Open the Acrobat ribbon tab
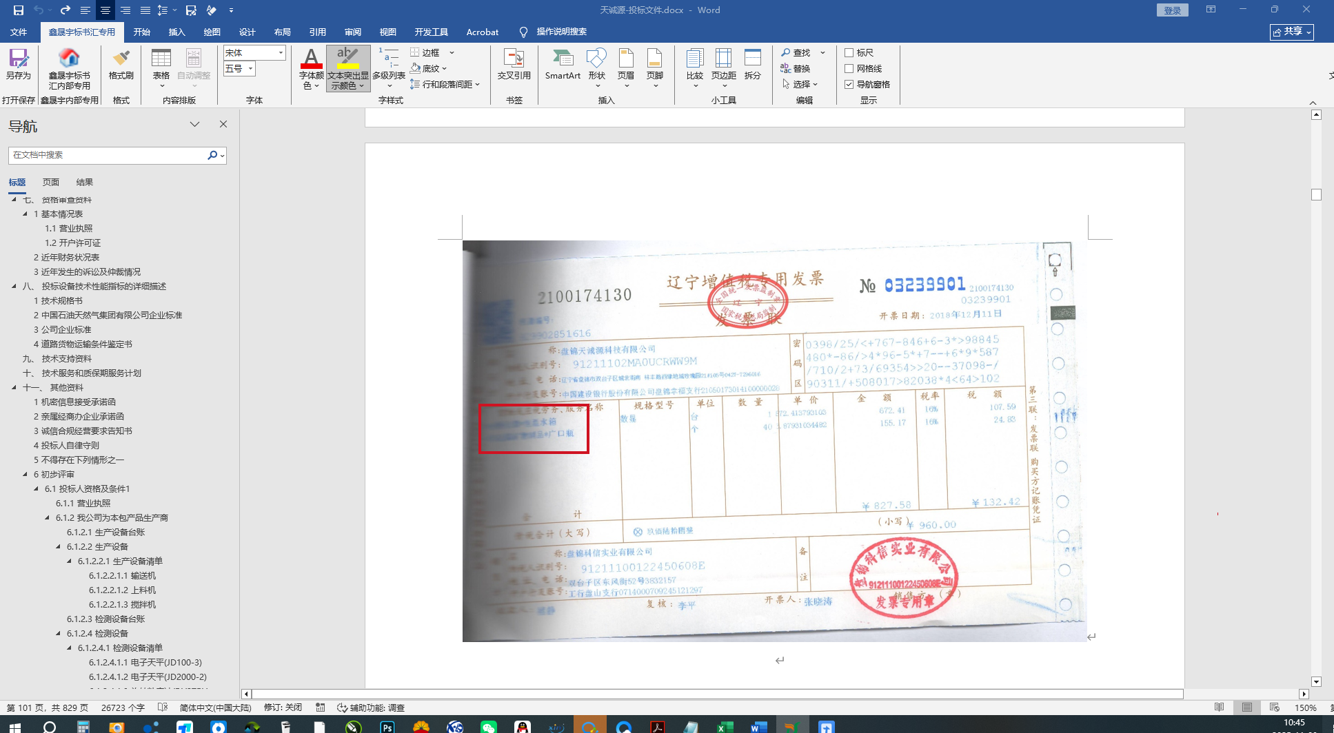1334x733 pixels. pos(483,32)
